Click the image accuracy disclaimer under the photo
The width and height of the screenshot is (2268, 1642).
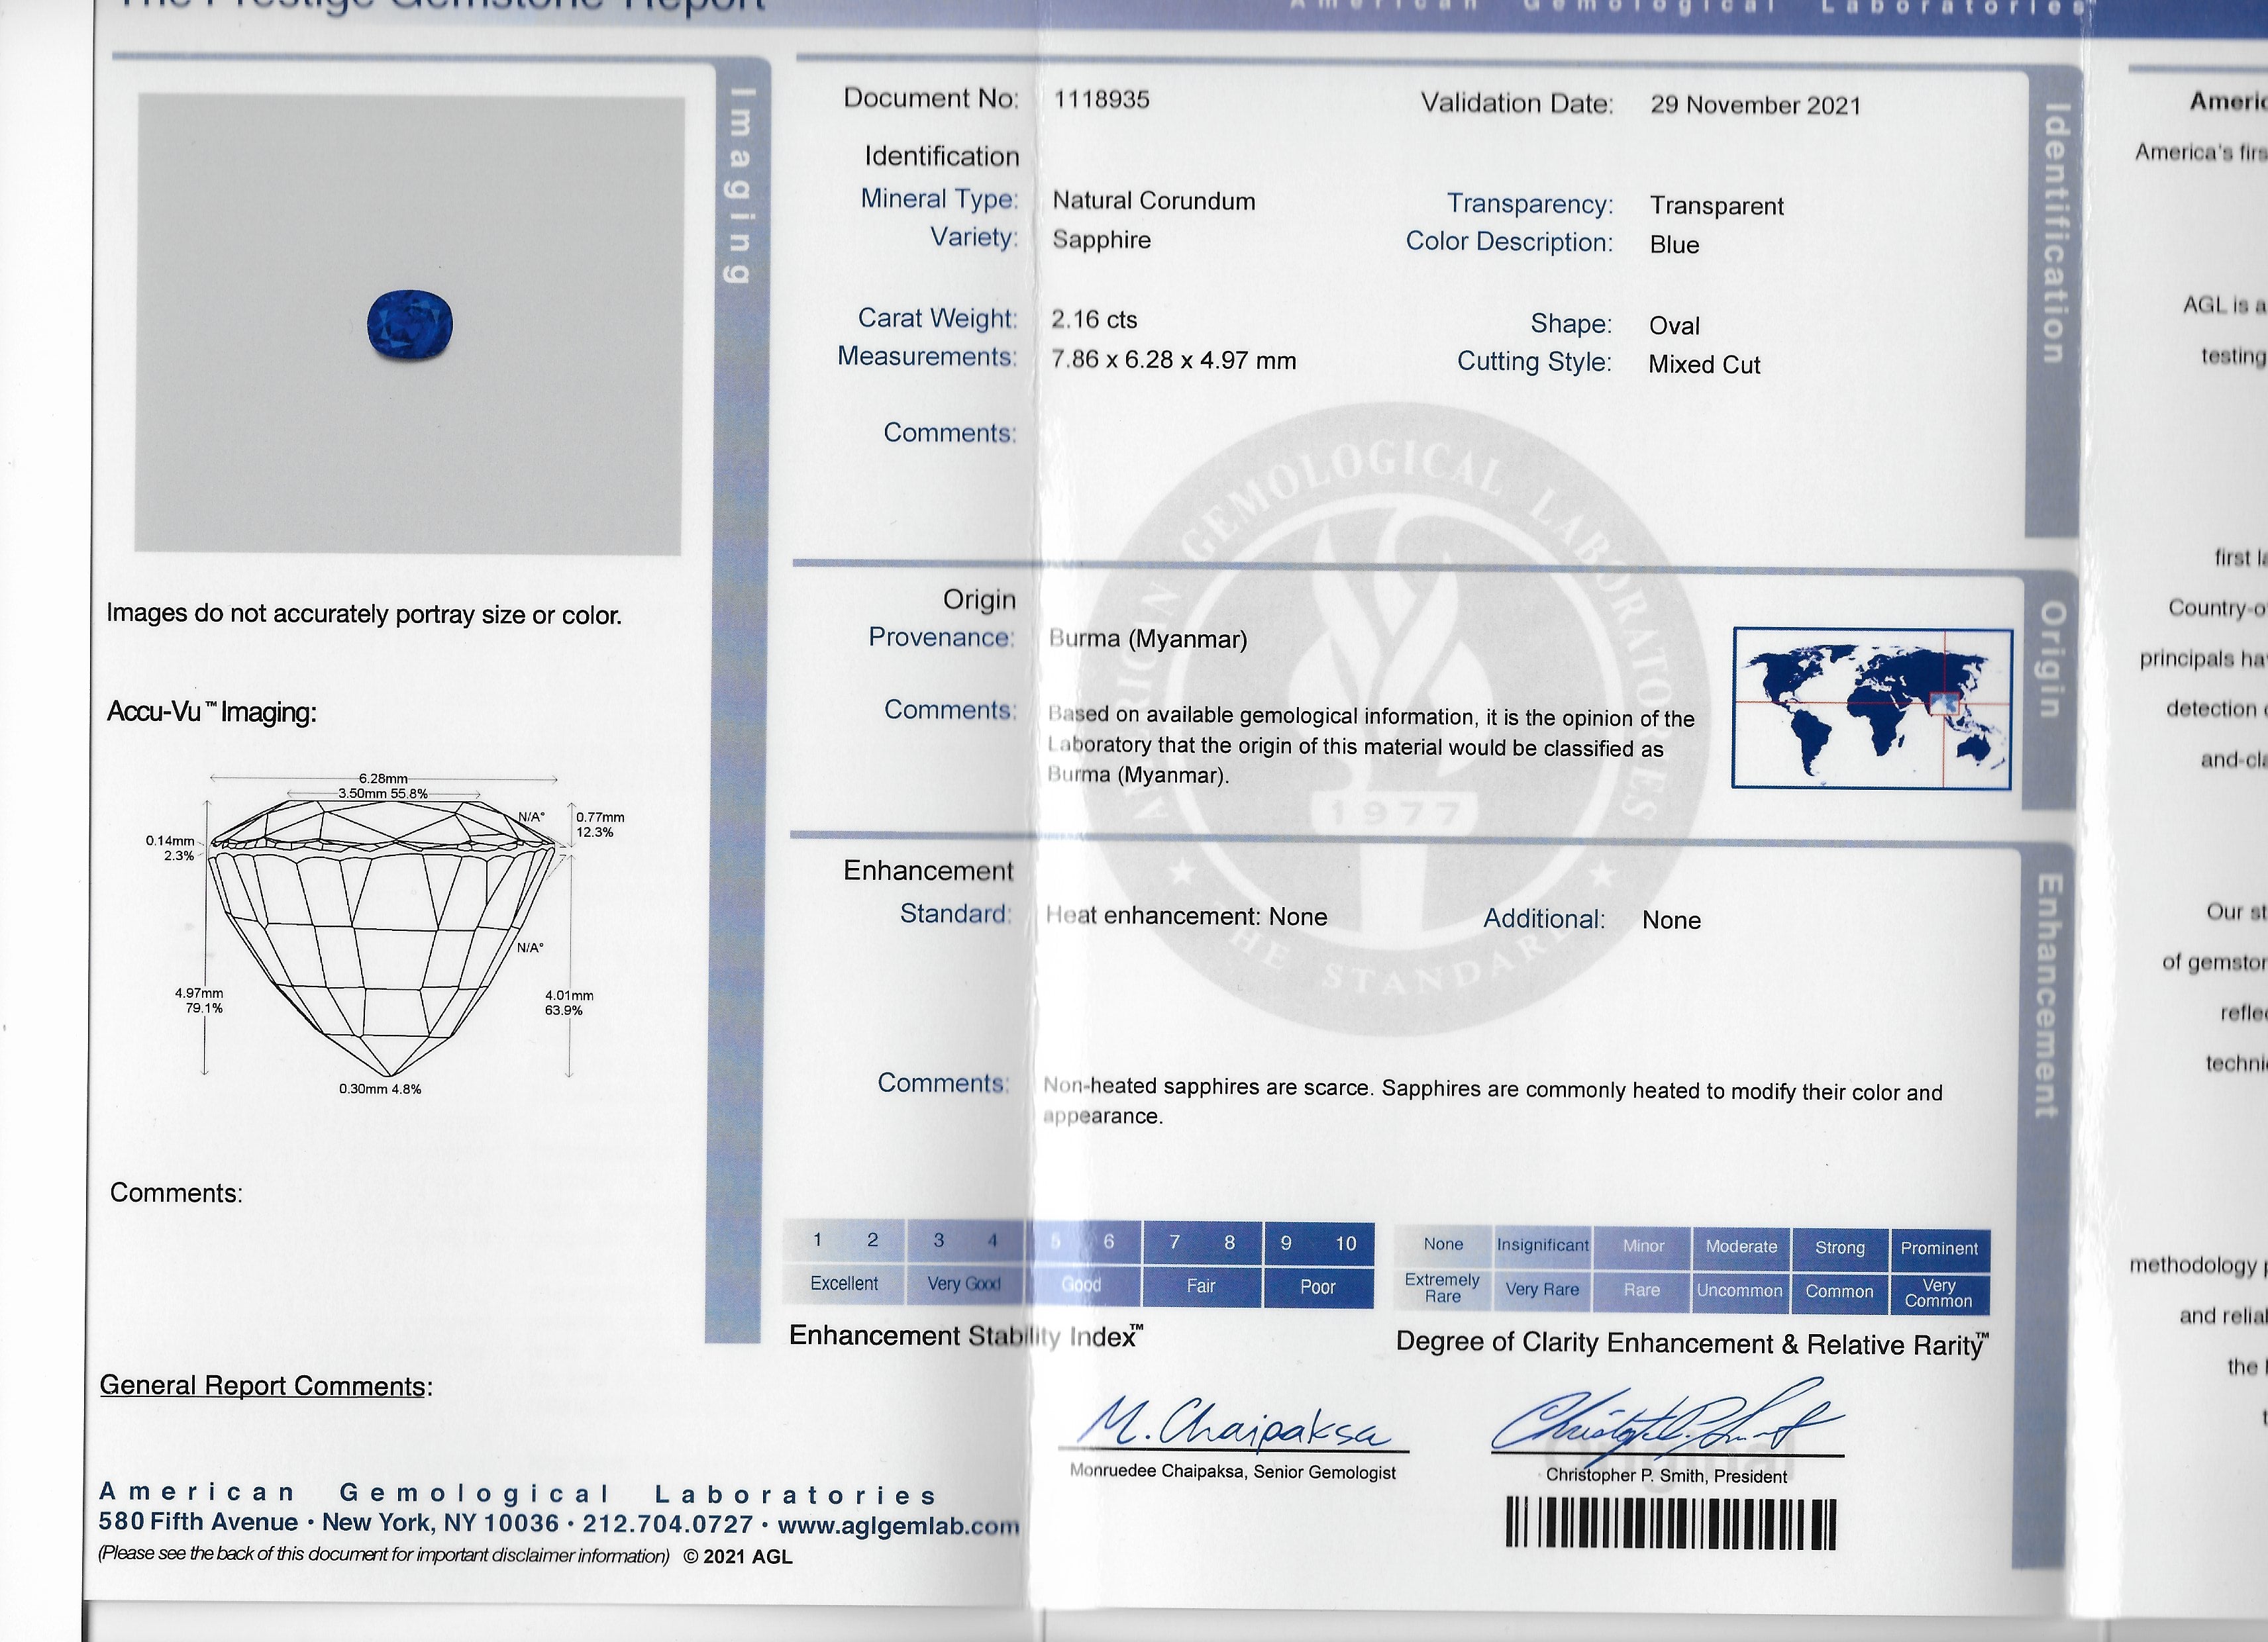tap(364, 614)
